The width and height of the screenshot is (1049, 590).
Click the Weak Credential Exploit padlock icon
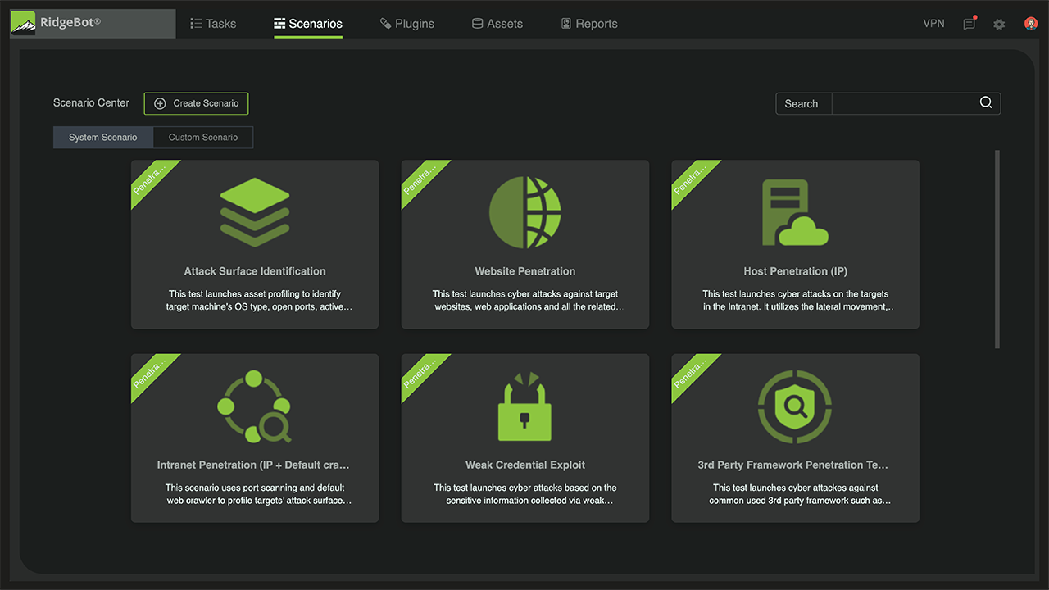tap(525, 406)
